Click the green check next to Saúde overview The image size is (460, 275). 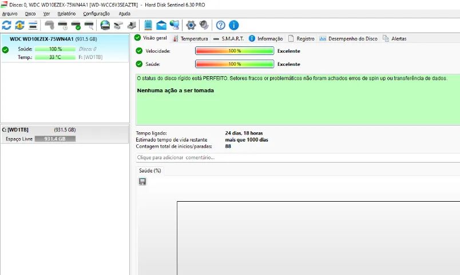139,64
